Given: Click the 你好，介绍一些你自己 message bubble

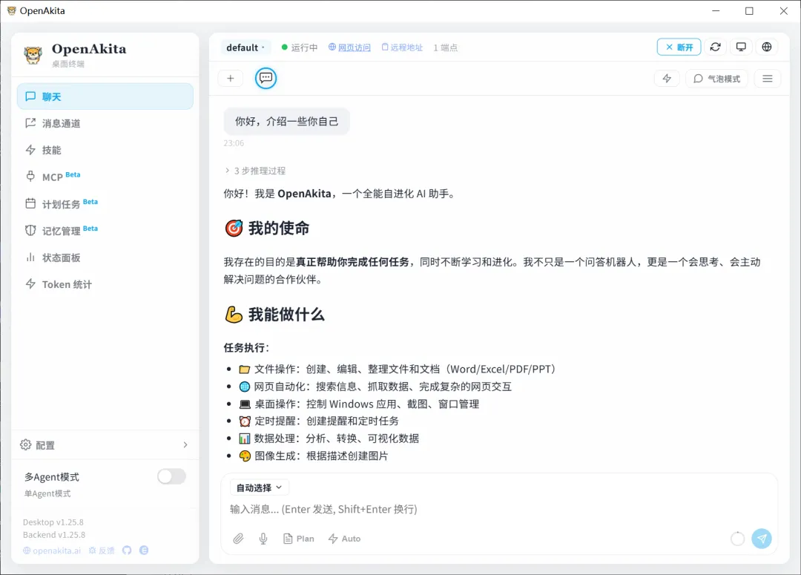Looking at the screenshot, I should pyautogui.click(x=286, y=121).
